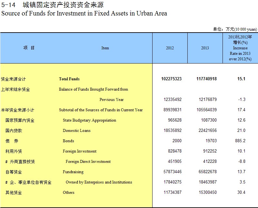Image resolution: width=258 pixels, height=208 pixels.
Task: Click the Increase Rate column header
Action: pos(240,48)
